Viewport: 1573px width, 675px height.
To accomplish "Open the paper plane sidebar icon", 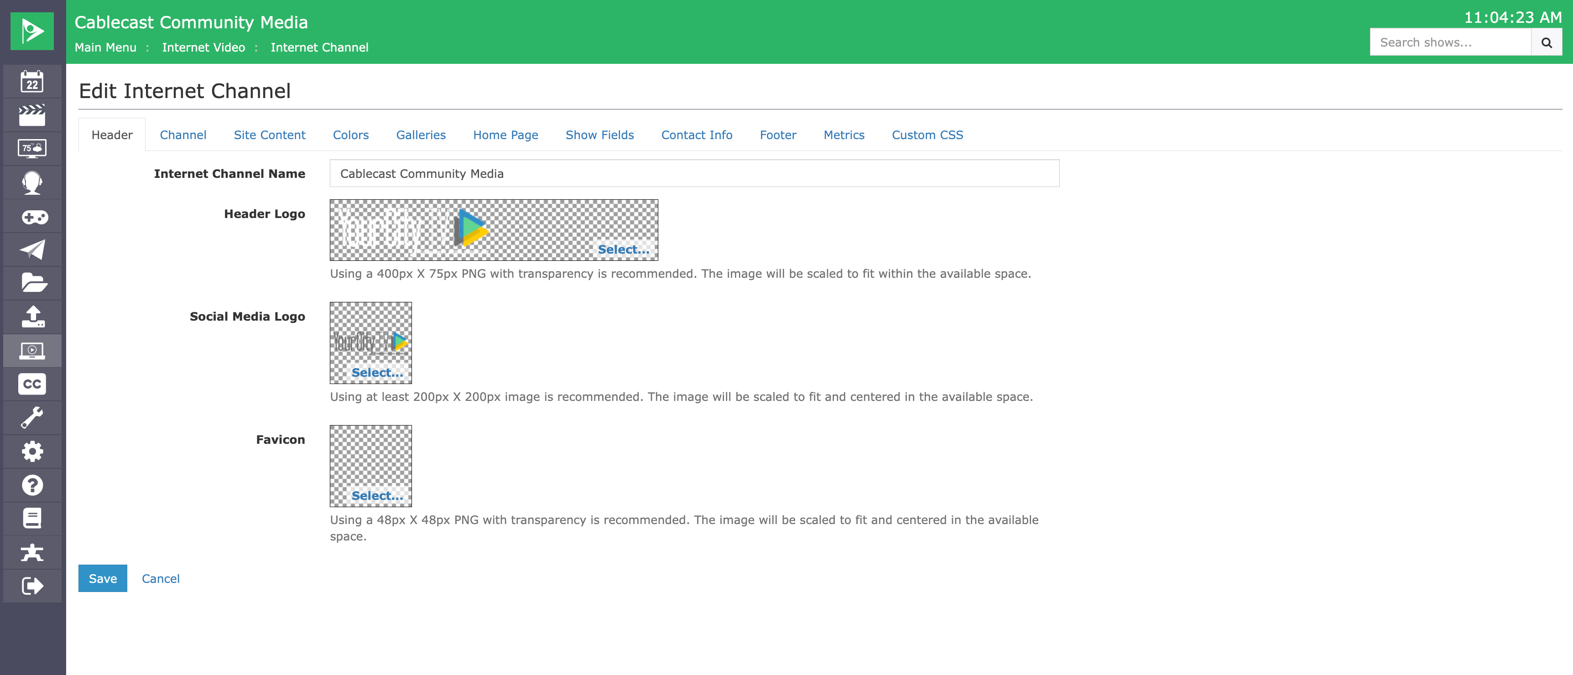I will pos(32,249).
